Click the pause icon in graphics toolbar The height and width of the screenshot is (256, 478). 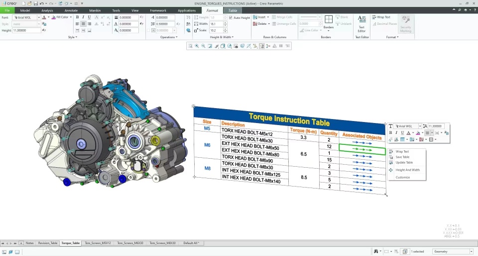(281, 46)
